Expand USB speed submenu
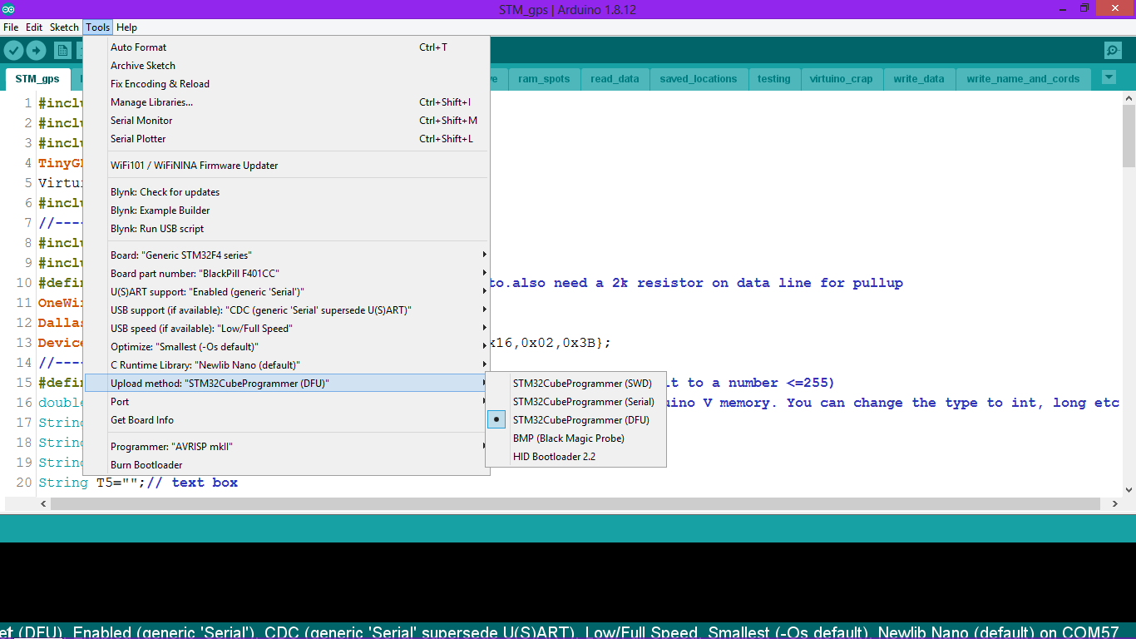This screenshot has height=639, width=1136. (x=287, y=329)
